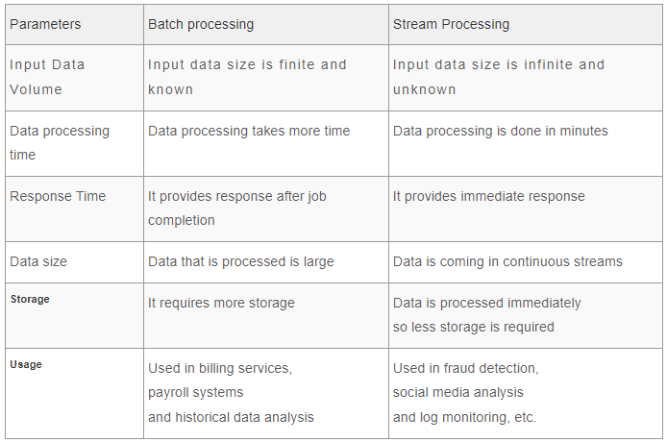Image resolution: width=667 pixels, height=442 pixels.
Task: Click the "so less storage is required" cell
Action: click(x=473, y=327)
